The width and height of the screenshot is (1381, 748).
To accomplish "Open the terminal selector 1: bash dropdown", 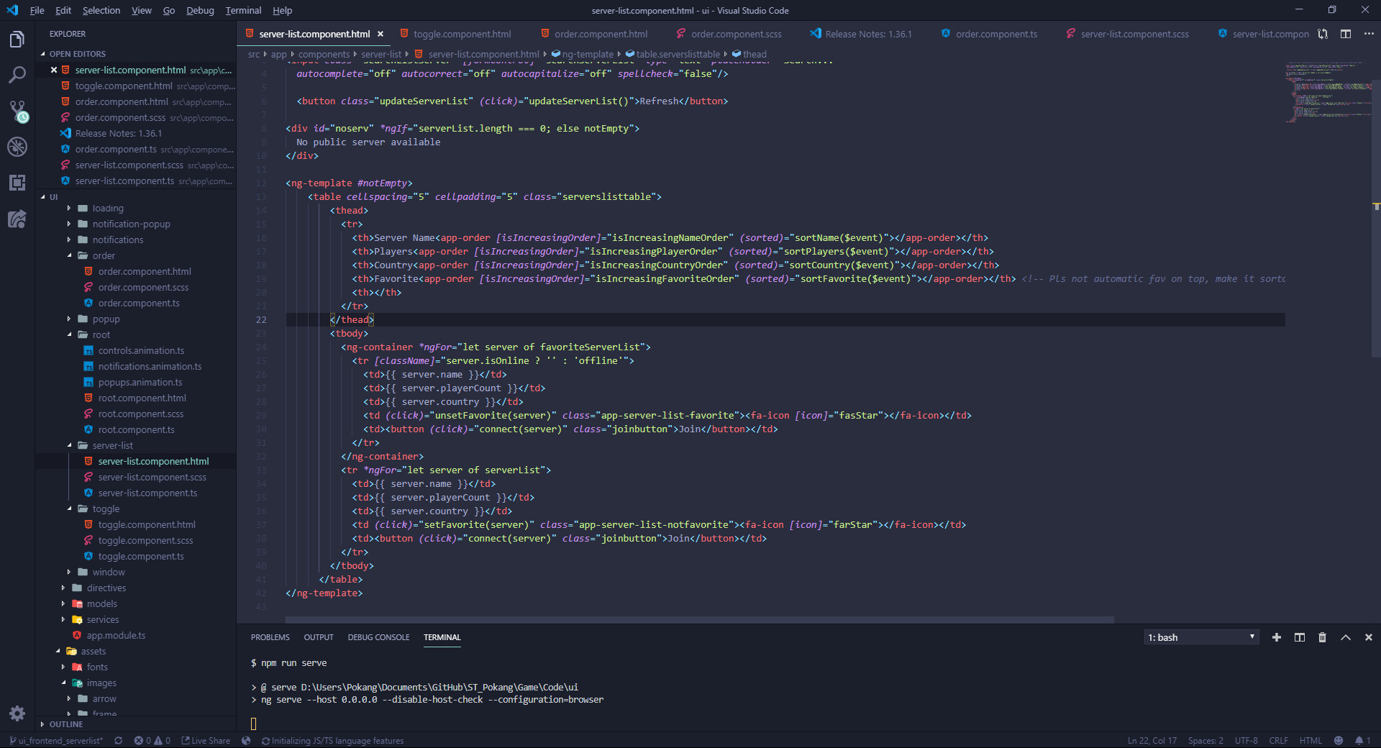I will coord(1201,637).
